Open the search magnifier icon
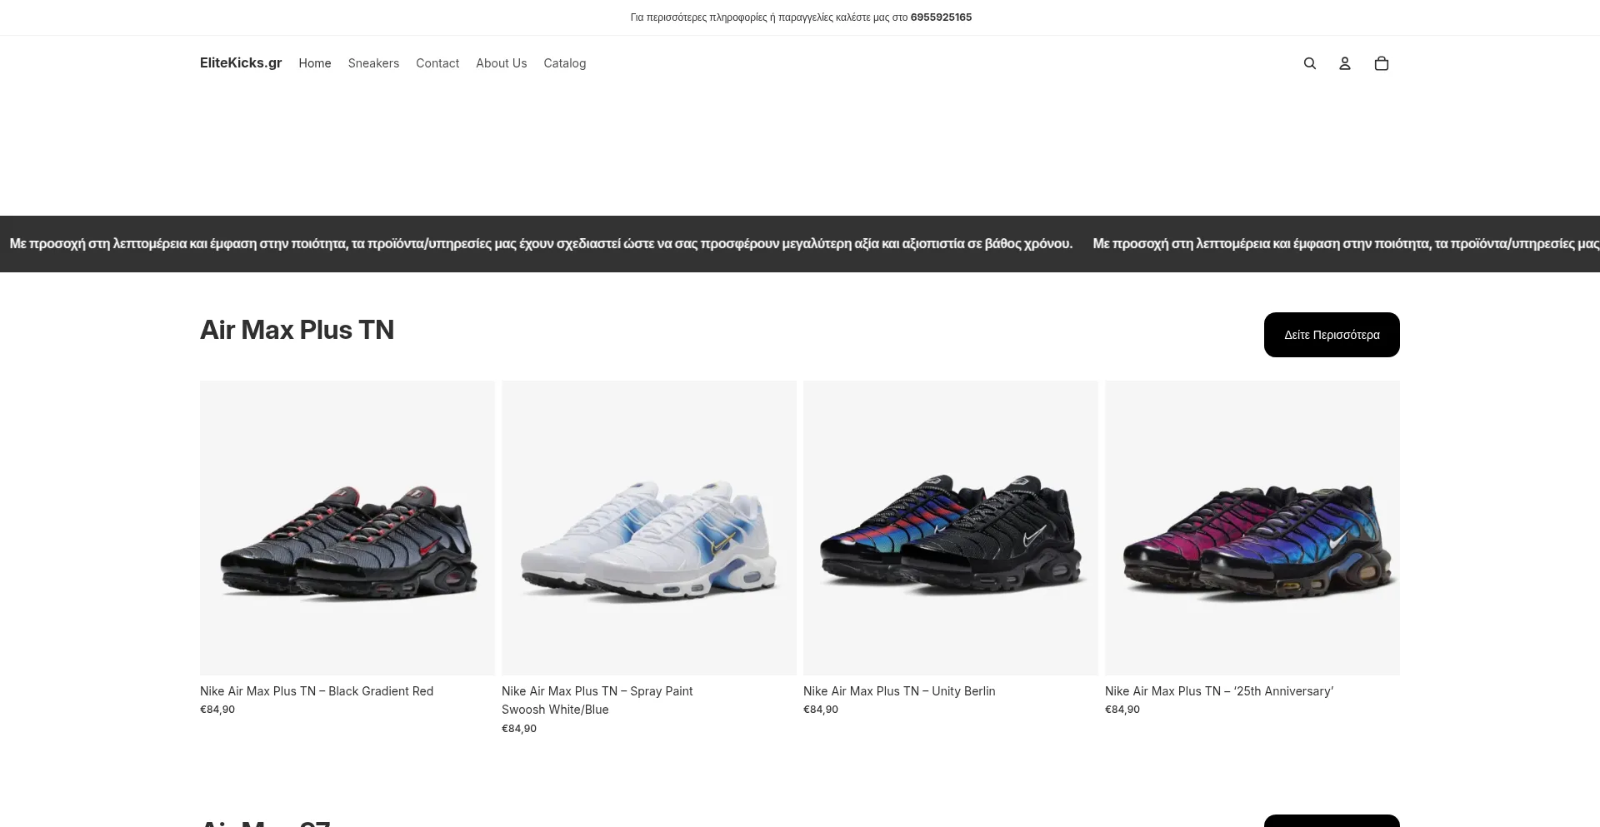Image resolution: width=1600 pixels, height=827 pixels. point(1310,63)
